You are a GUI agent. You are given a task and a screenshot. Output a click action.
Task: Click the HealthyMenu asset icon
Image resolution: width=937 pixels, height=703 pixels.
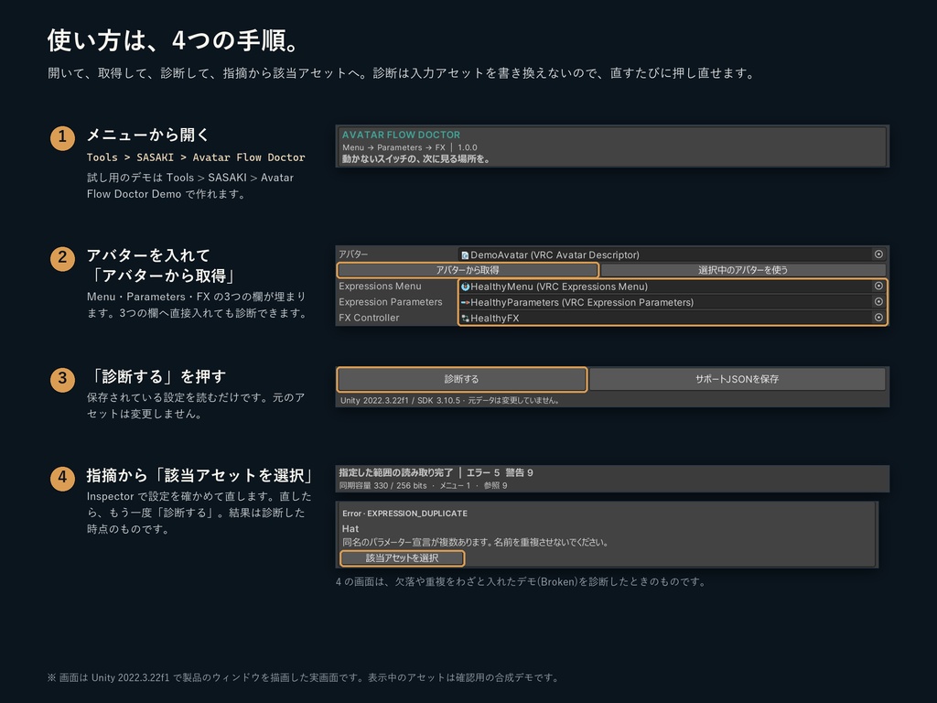click(465, 287)
